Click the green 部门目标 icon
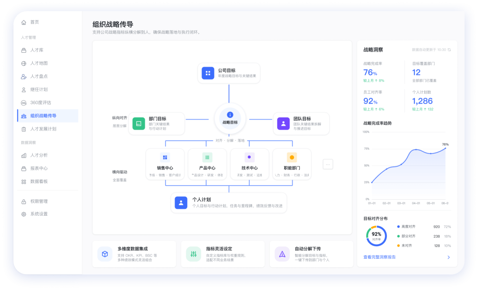 pyautogui.click(x=139, y=124)
